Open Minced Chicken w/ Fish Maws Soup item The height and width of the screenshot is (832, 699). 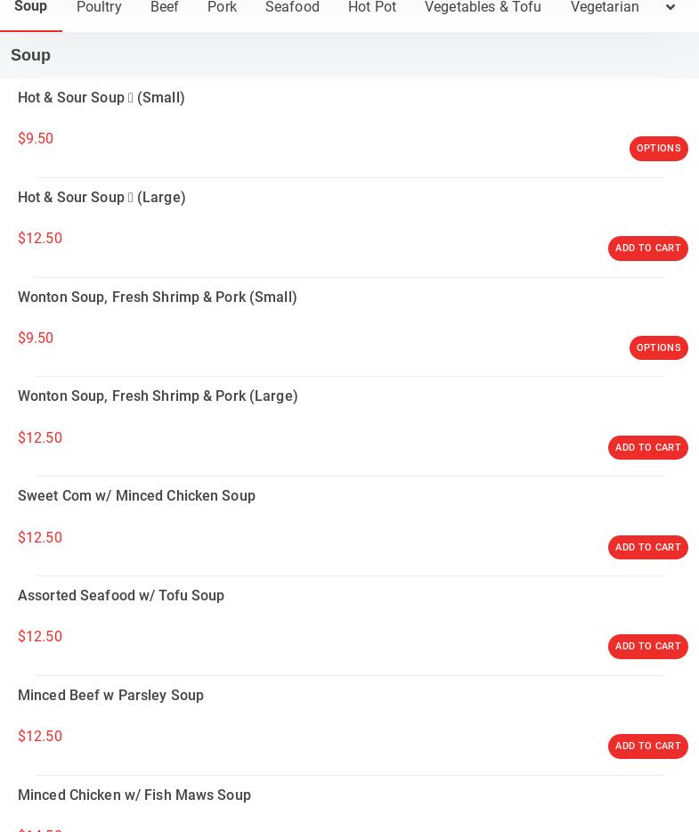(x=134, y=795)
